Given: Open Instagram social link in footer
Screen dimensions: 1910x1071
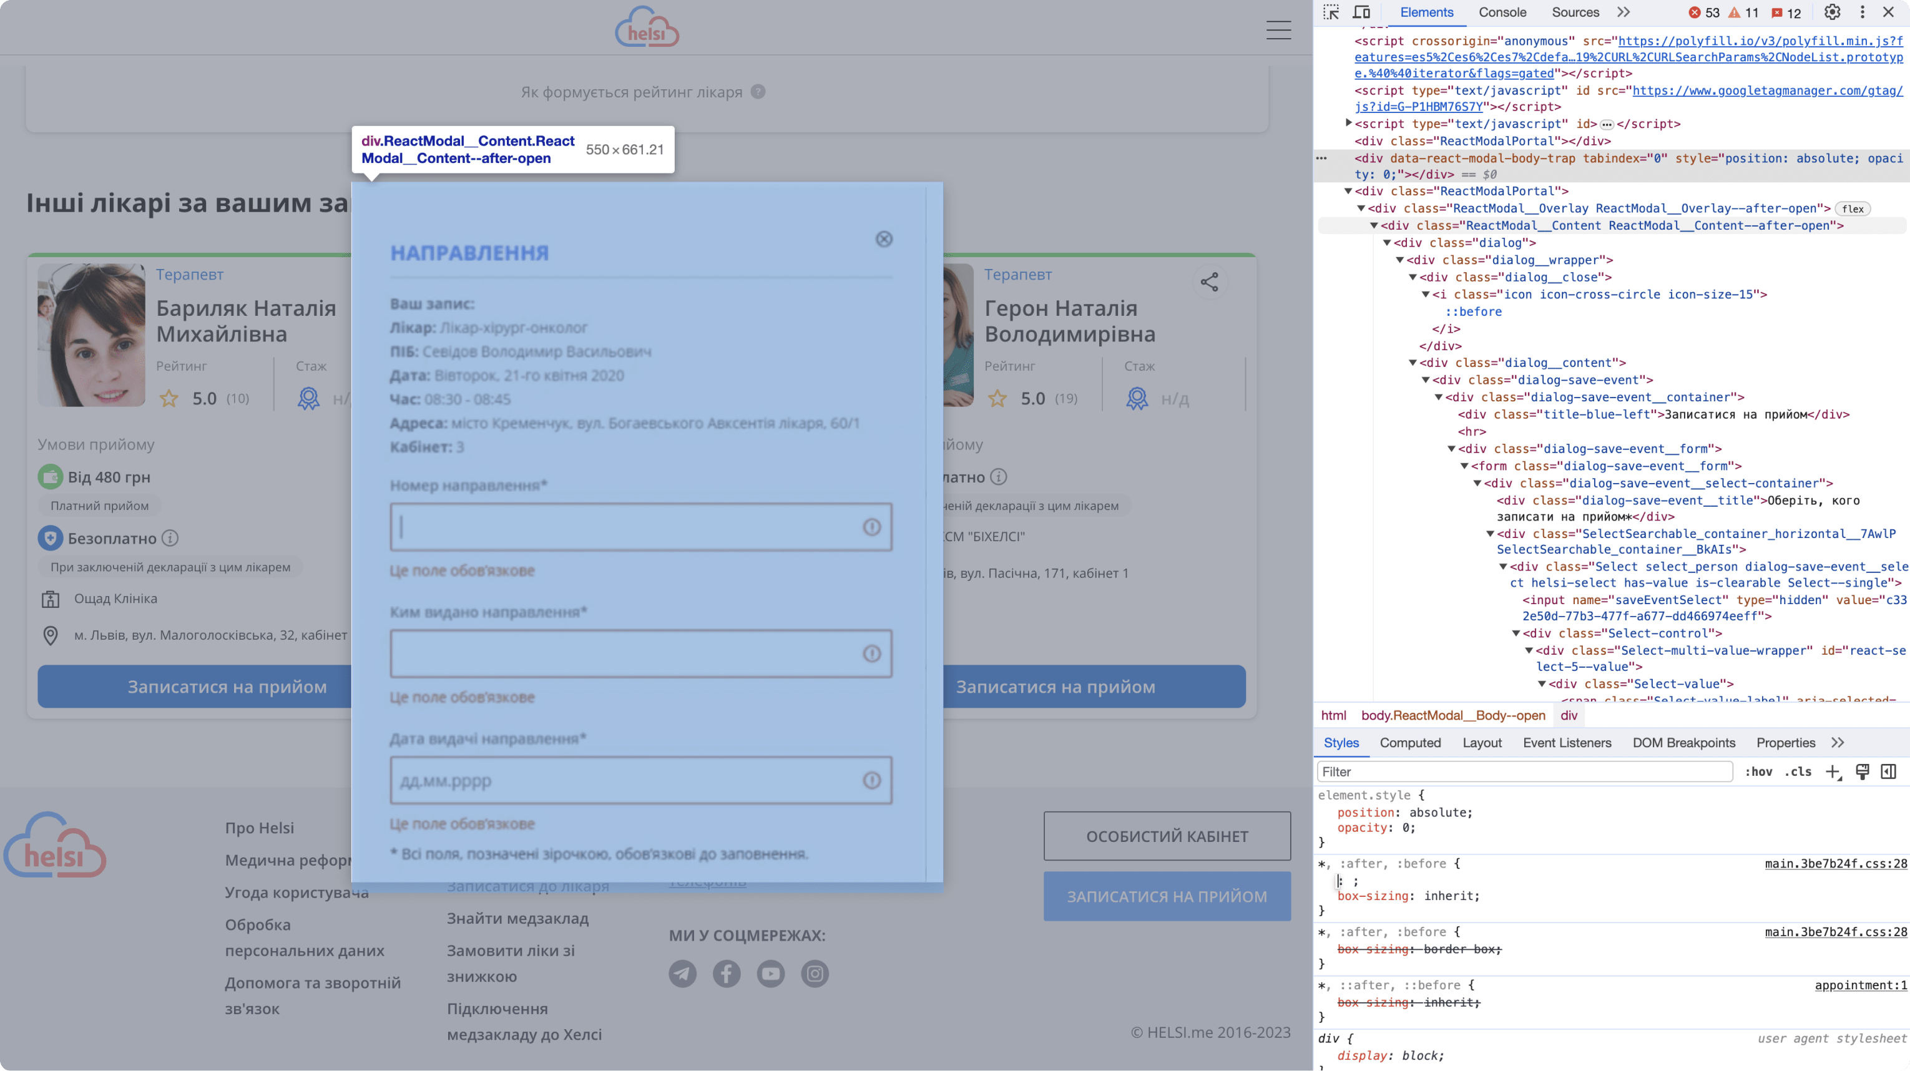Looking at the screenshot, I should click(x=815, y=973).
